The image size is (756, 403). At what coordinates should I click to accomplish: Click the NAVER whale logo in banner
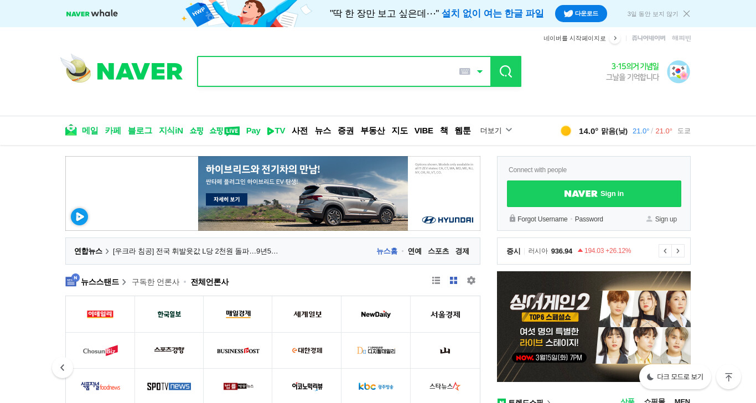coord(92,13)
